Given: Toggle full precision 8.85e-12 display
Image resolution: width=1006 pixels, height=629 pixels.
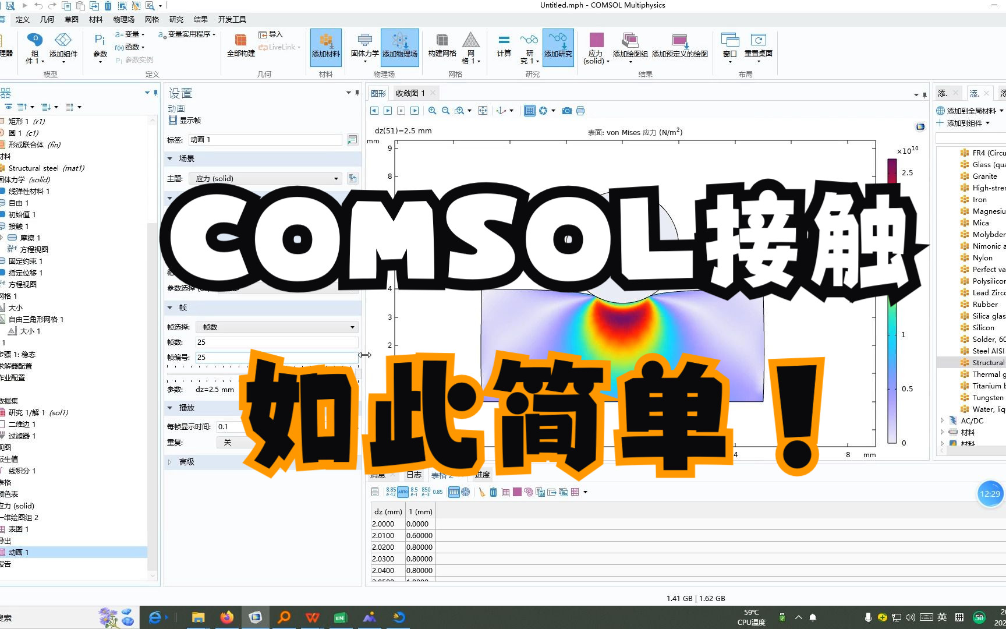Looking at the screenshot, I should click(391, 492).
